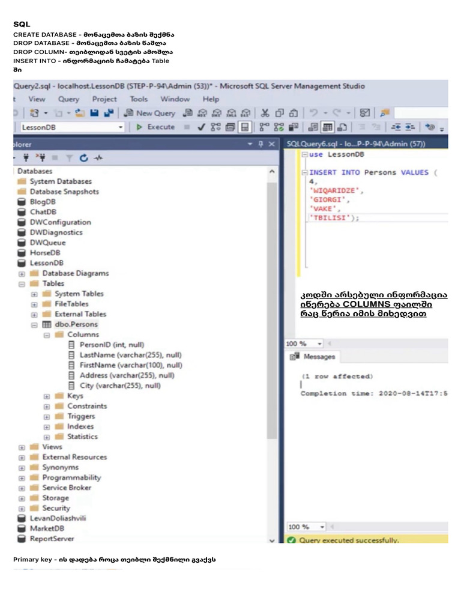Image resolution: width=461 pixels, height=615 pixels.
Task: Select the City (varchar(255), null) column
Action: coord(120,386)
